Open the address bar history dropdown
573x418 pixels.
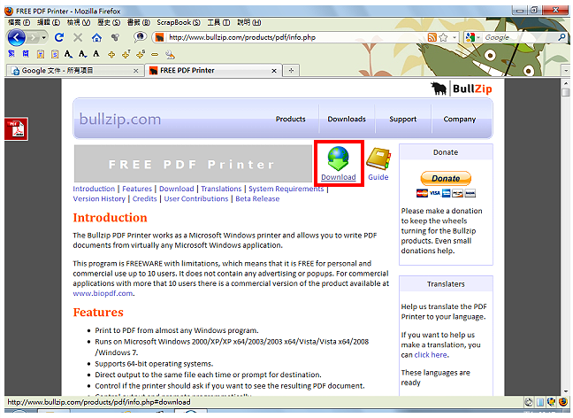pyautogui.click(x=455, y=37)
